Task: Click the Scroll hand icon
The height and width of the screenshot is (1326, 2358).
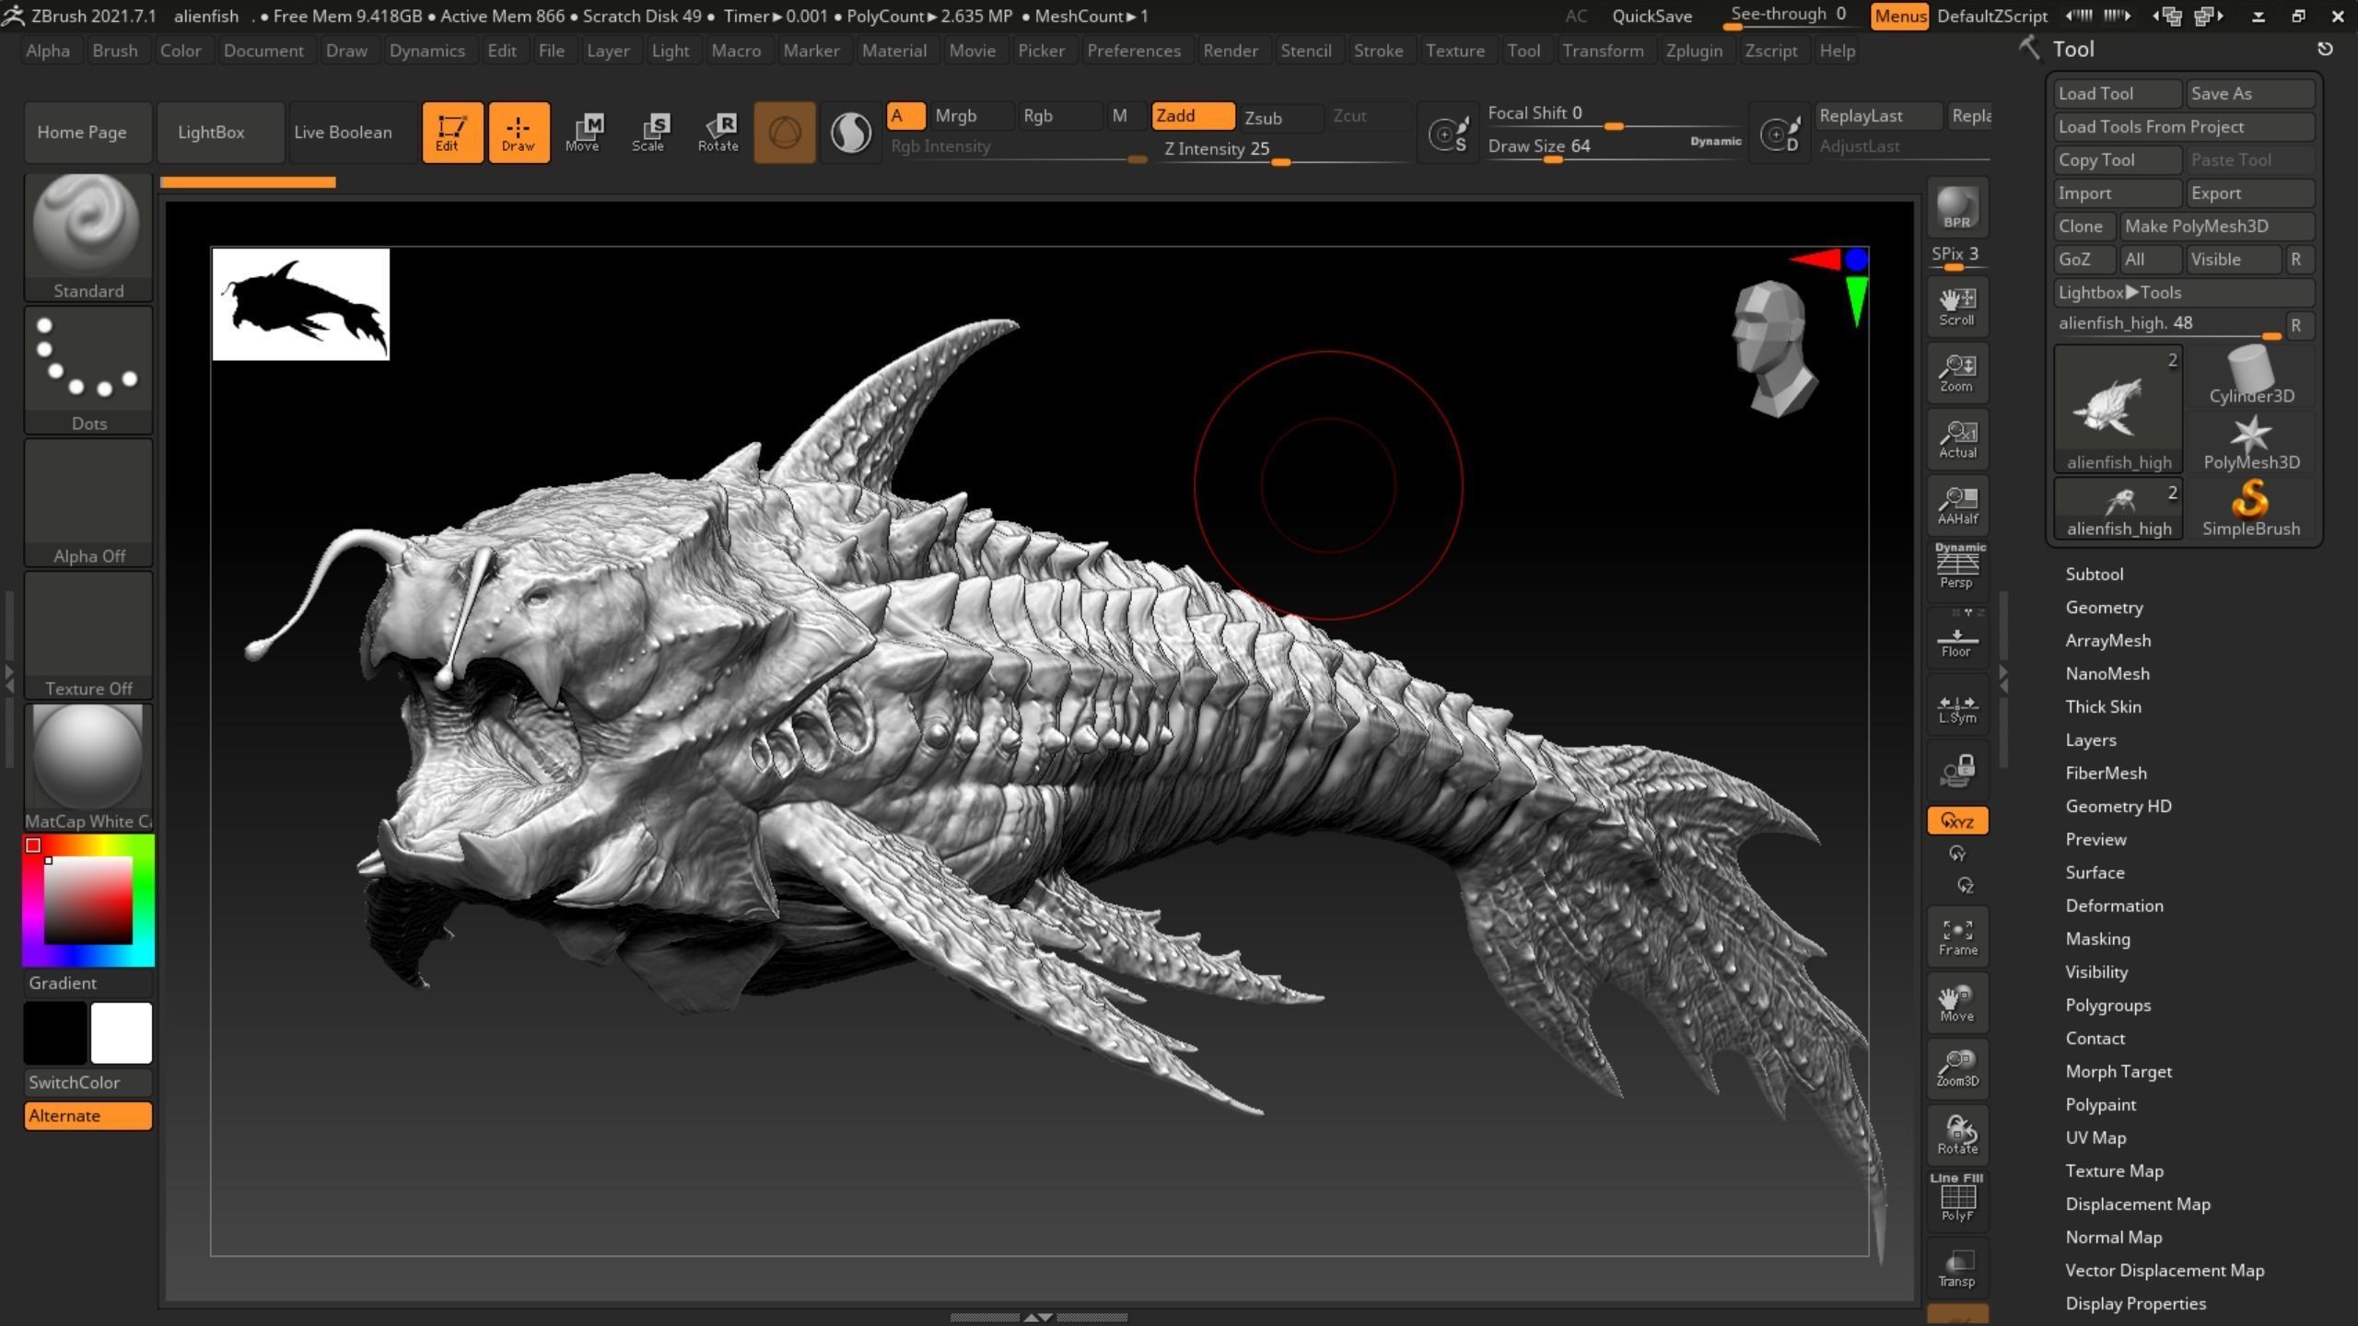Action: coord(1957,307)
